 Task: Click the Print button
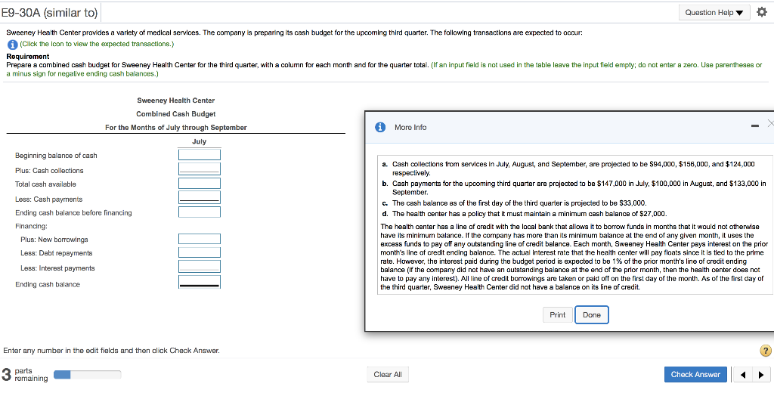pyautogui.click(x=557, y=315)
